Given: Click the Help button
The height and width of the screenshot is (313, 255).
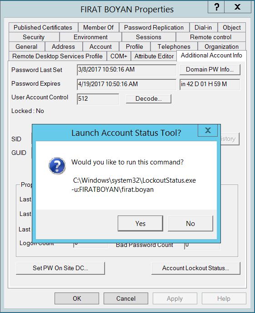Looking at the screenshot, I should 224,298.
